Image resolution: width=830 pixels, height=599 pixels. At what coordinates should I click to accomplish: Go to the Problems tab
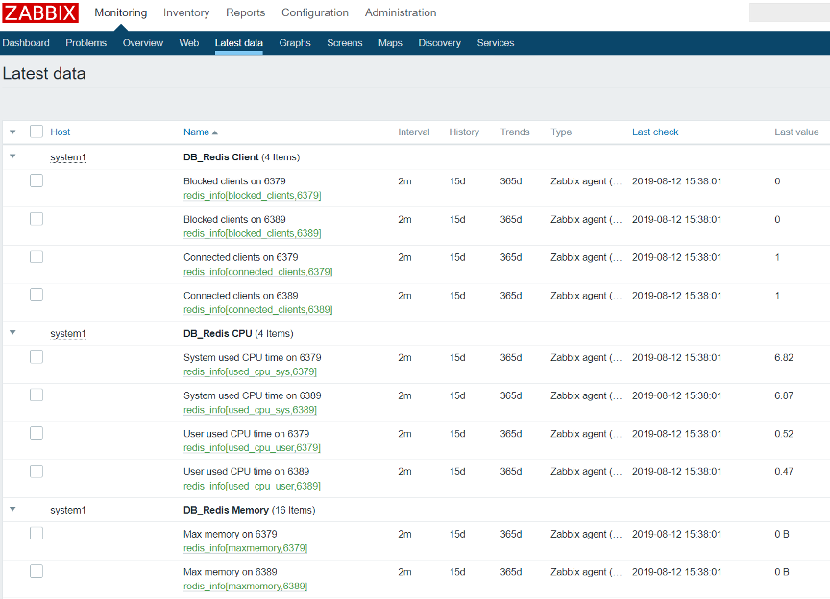86,43
